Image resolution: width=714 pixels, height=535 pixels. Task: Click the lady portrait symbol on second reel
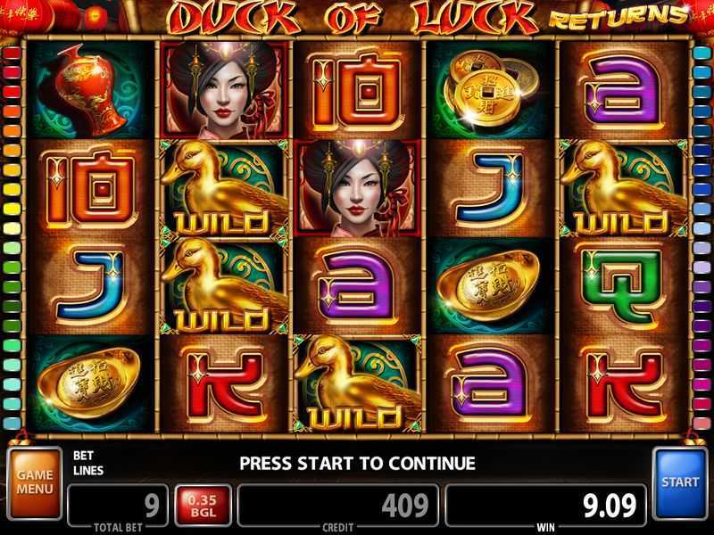tap(224, 90)
